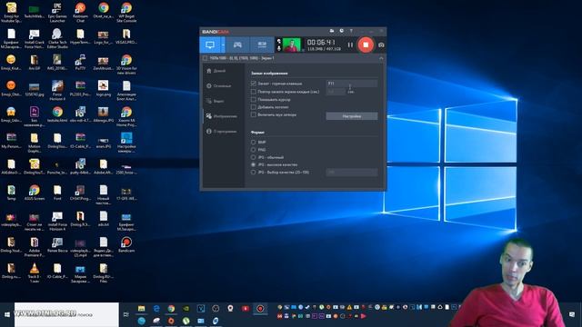Open screen mode dropdown arrow
The height and width of the screenshot is (327, 582).
point(223,45)
